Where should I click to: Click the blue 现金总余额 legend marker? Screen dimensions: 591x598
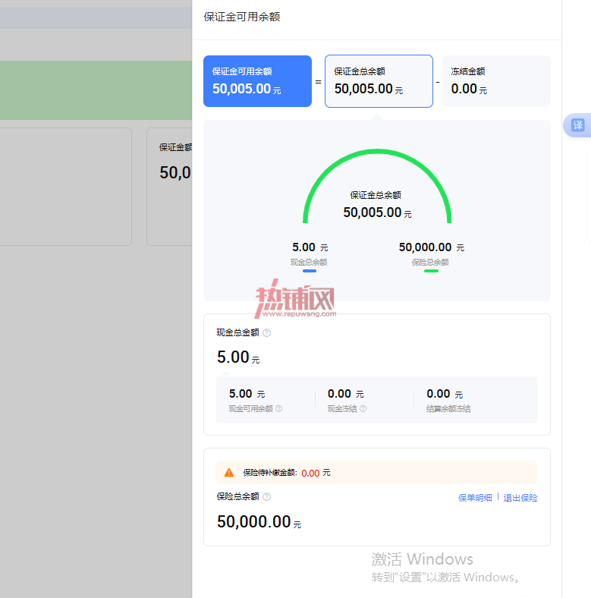[x=310, y=271]
